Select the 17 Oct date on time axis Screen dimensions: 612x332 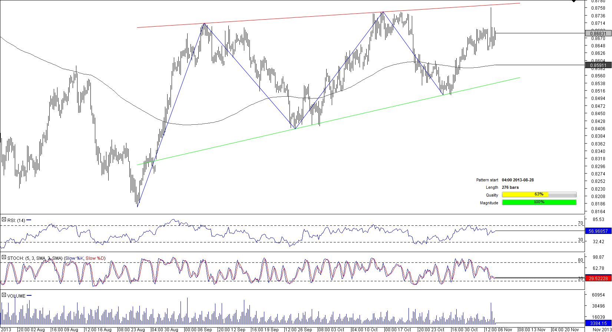(398, 329)
